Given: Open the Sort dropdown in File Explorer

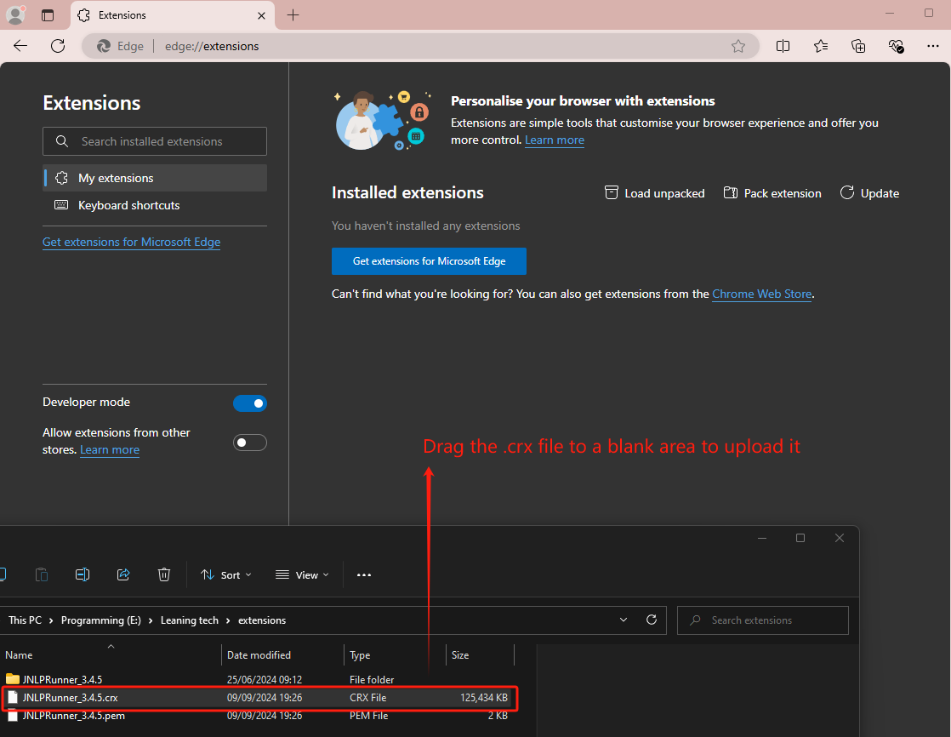Looking at the screenshot, I should (226, 575).
